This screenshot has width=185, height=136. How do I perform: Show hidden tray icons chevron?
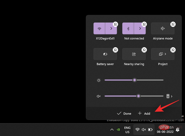[x=112, y=130]
